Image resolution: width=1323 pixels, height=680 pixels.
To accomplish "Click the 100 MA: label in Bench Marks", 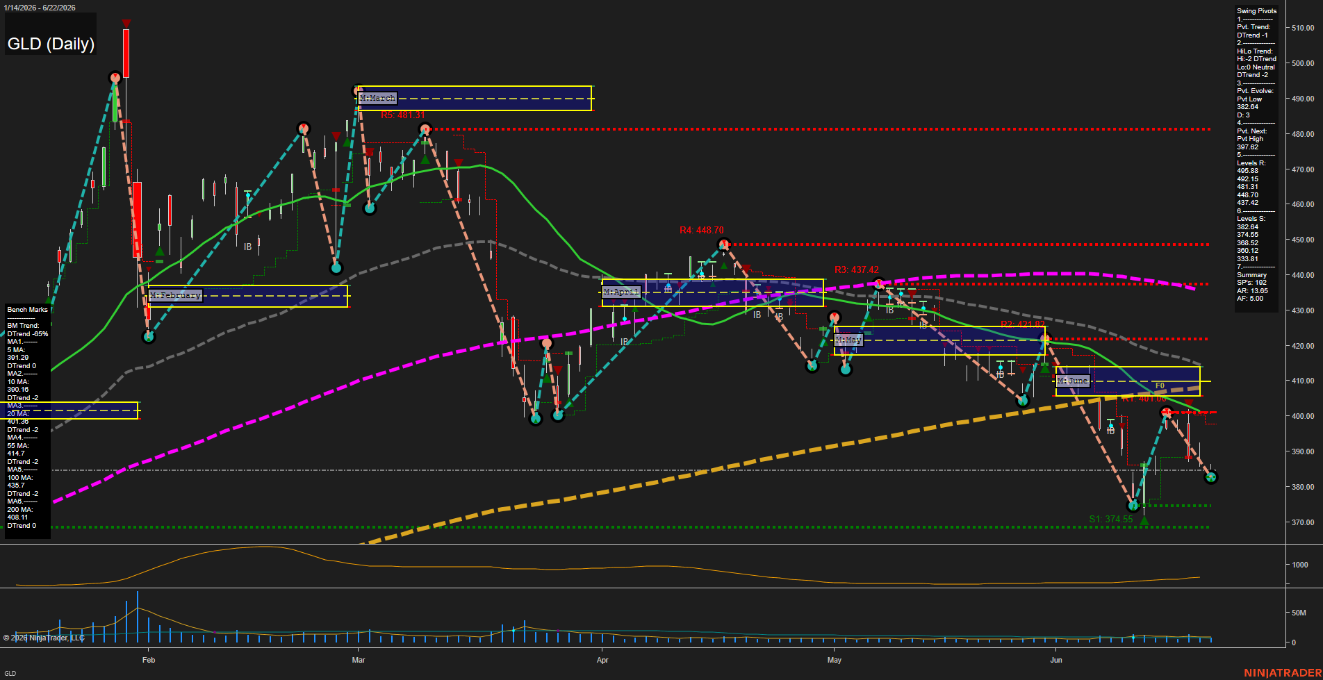I will 20,478.
